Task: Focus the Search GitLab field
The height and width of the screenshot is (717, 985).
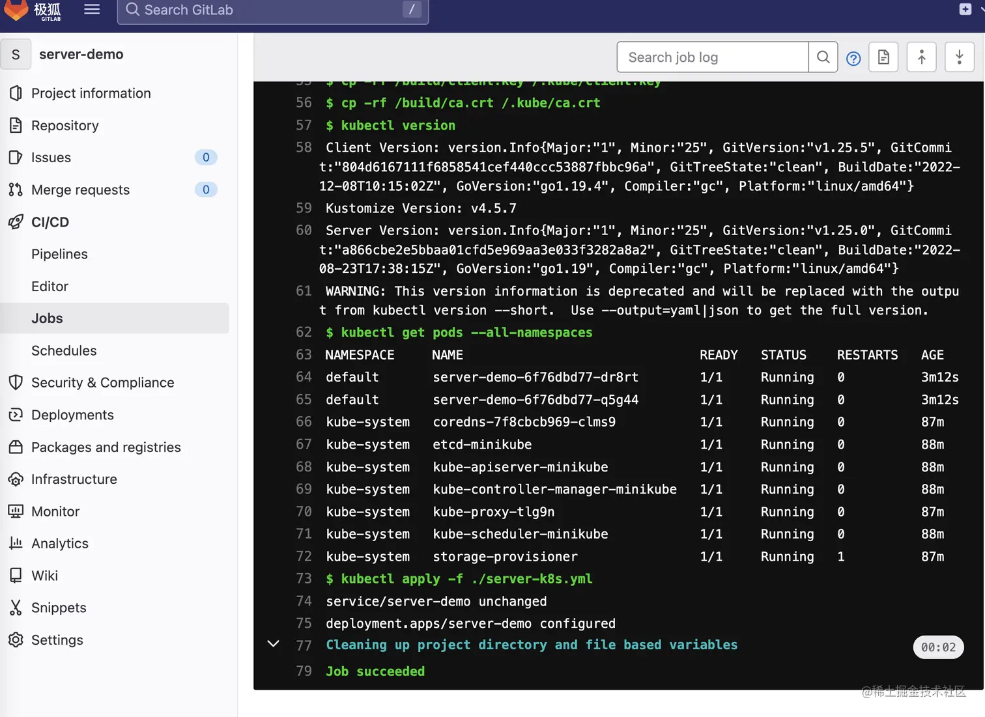Action: tap(272, 10)
